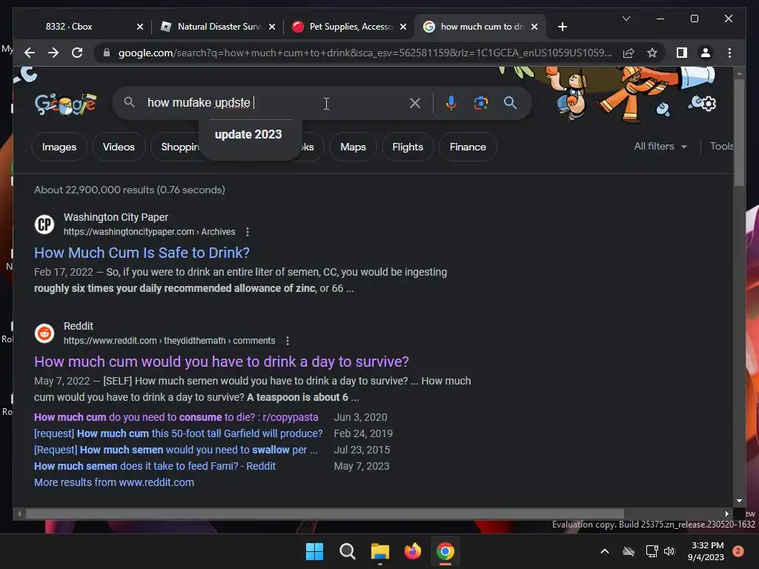This screenshot has height=569, width=759.
Task: Click the Reddit favicon
Action: click(x=44, y=333)
